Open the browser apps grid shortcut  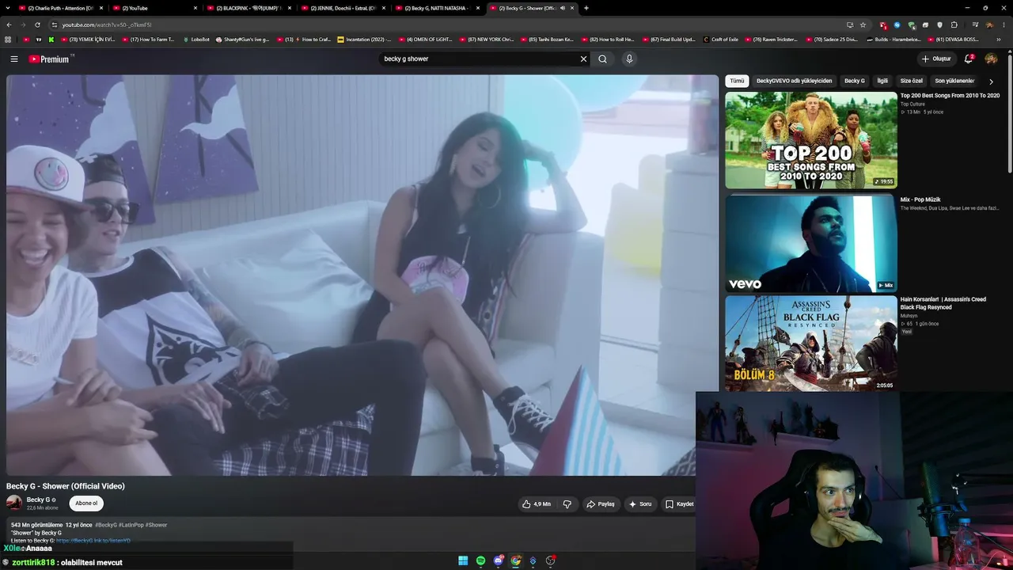(x=9, y=39)
